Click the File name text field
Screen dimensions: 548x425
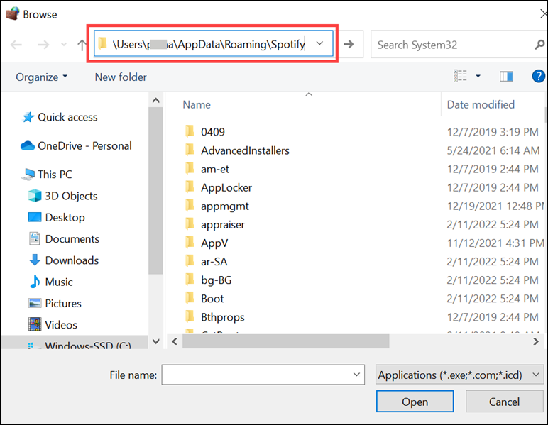pos(256,375)
